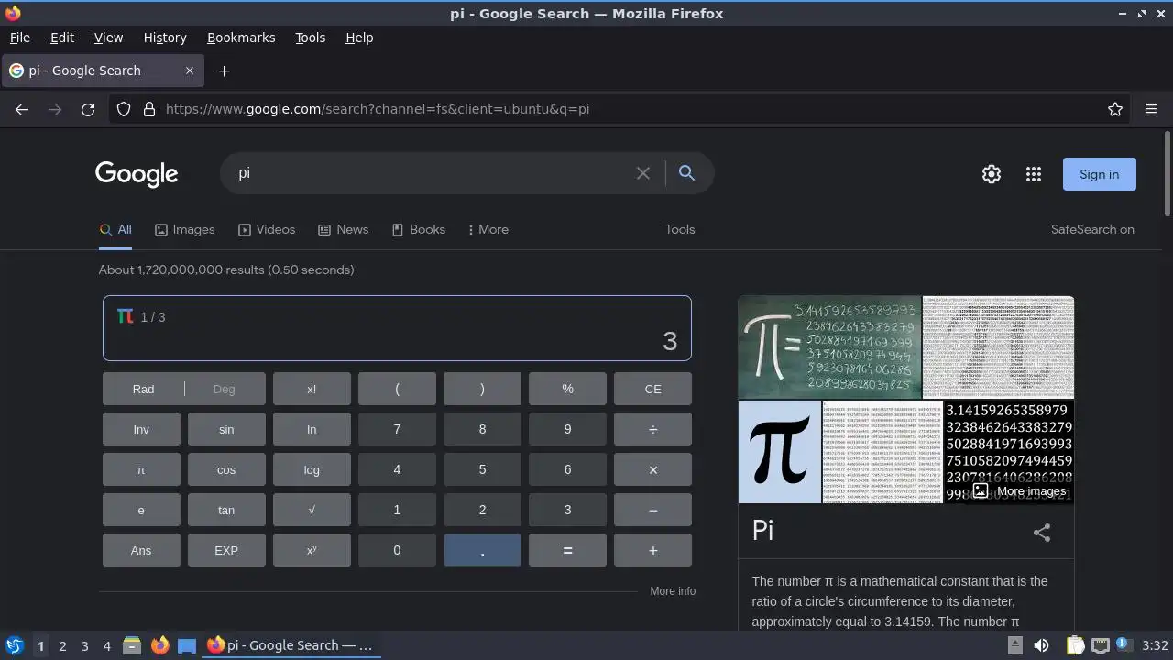
Task: Open a new browser tab
Action: click(224, 71)
